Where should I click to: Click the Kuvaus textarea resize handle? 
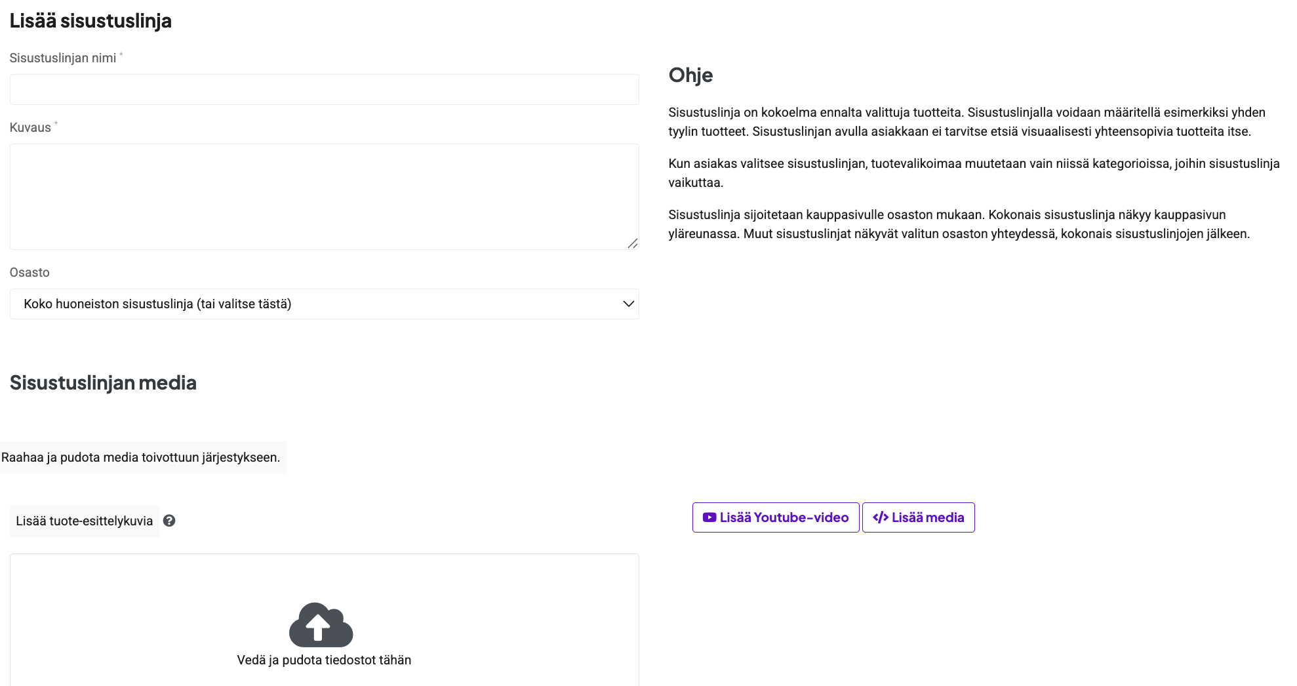[x=632, y=243]
